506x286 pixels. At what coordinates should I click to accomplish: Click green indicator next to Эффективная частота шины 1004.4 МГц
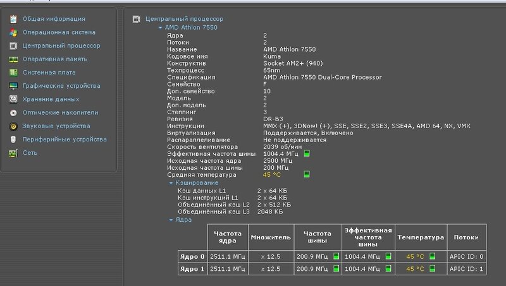[x=307, y=153]
